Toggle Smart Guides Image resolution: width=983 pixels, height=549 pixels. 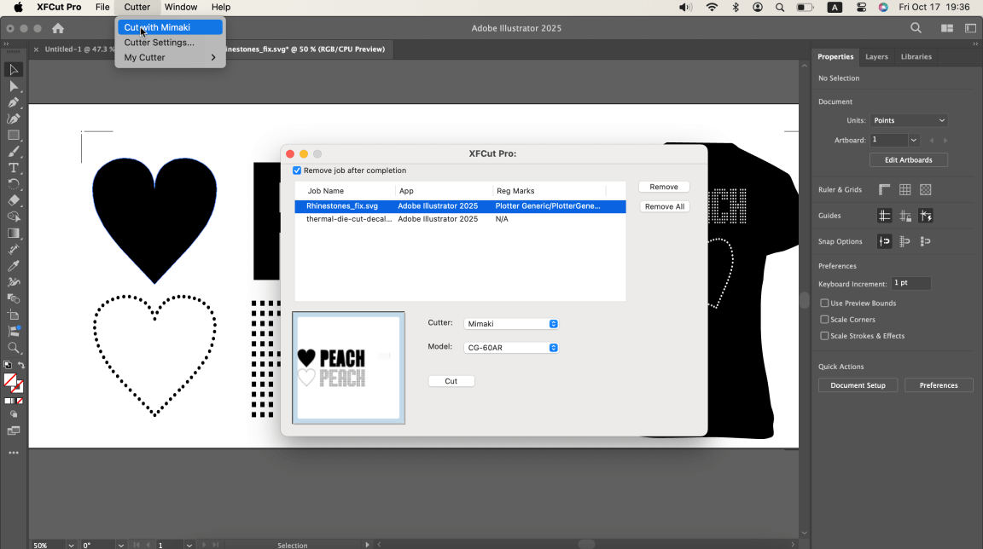click(925, 216)
